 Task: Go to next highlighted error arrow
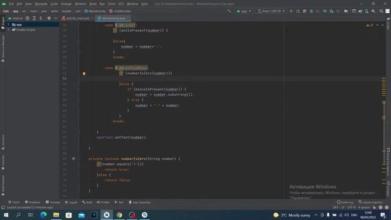[382, 25]
